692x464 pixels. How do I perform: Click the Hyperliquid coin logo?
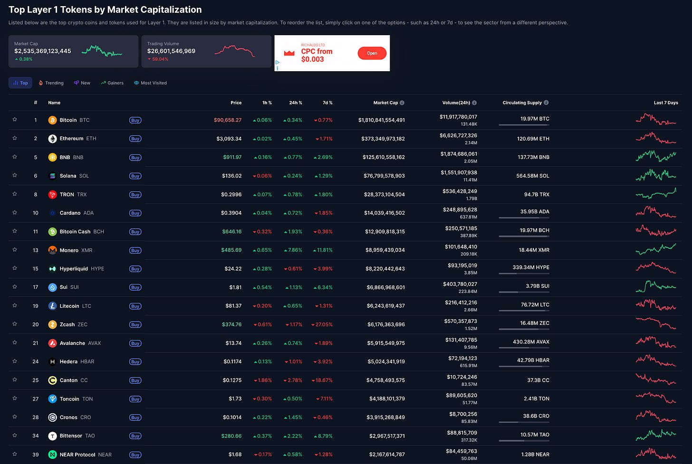click(x=52, y=269)
